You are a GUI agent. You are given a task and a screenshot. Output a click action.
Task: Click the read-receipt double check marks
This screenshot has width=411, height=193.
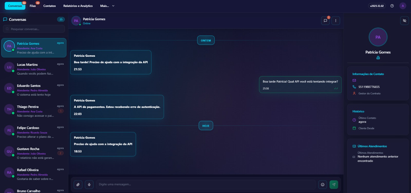(336, 88)
